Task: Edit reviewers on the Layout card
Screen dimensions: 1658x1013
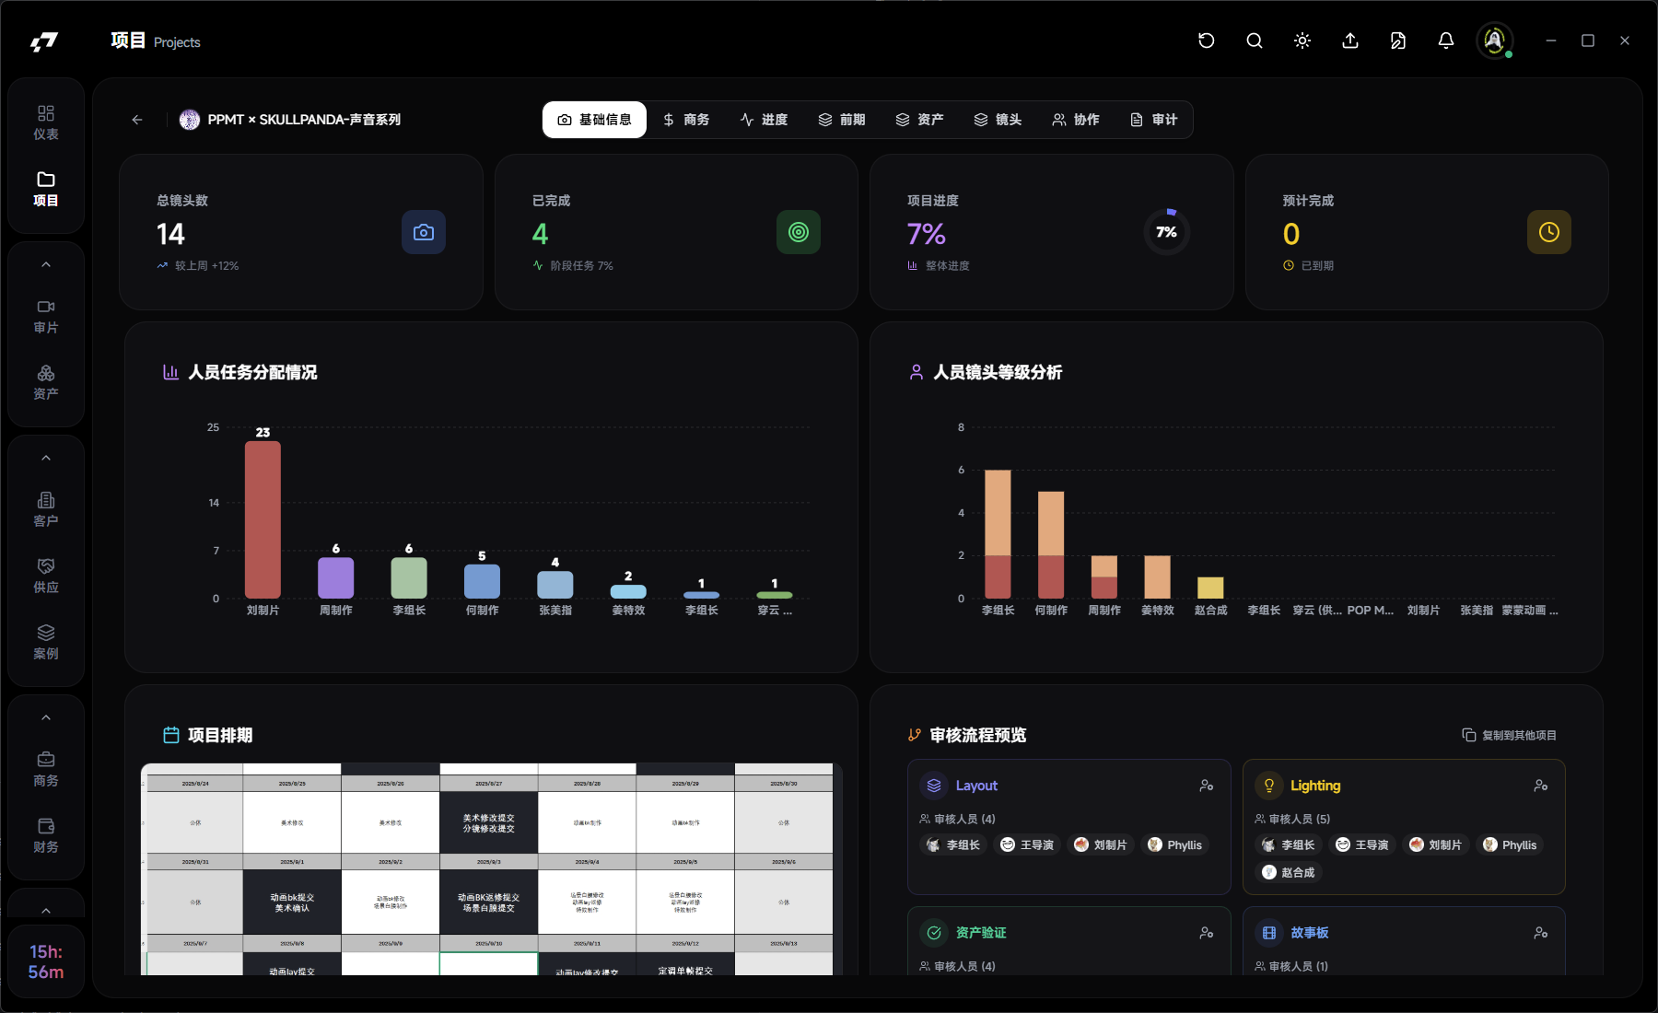Action: pos(1206,786)
